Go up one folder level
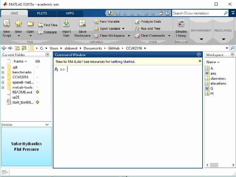The image size is (236, 177). tap(17, 48)
